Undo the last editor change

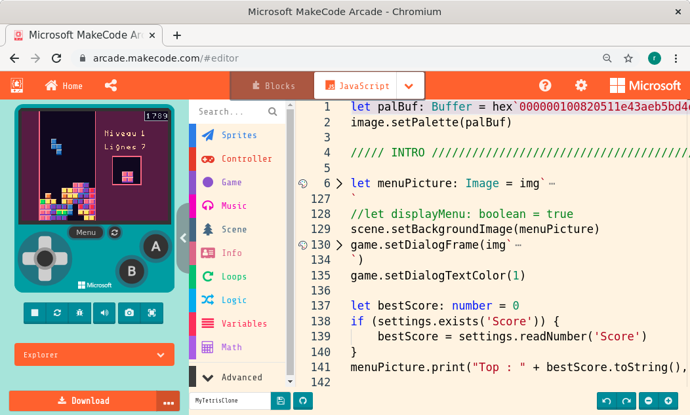(x=607, y=401)
